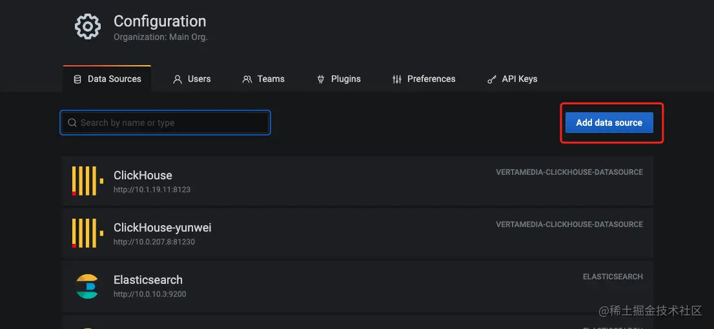Click the Teams tab people icon
714x329 pixels.
pos(247,79)
